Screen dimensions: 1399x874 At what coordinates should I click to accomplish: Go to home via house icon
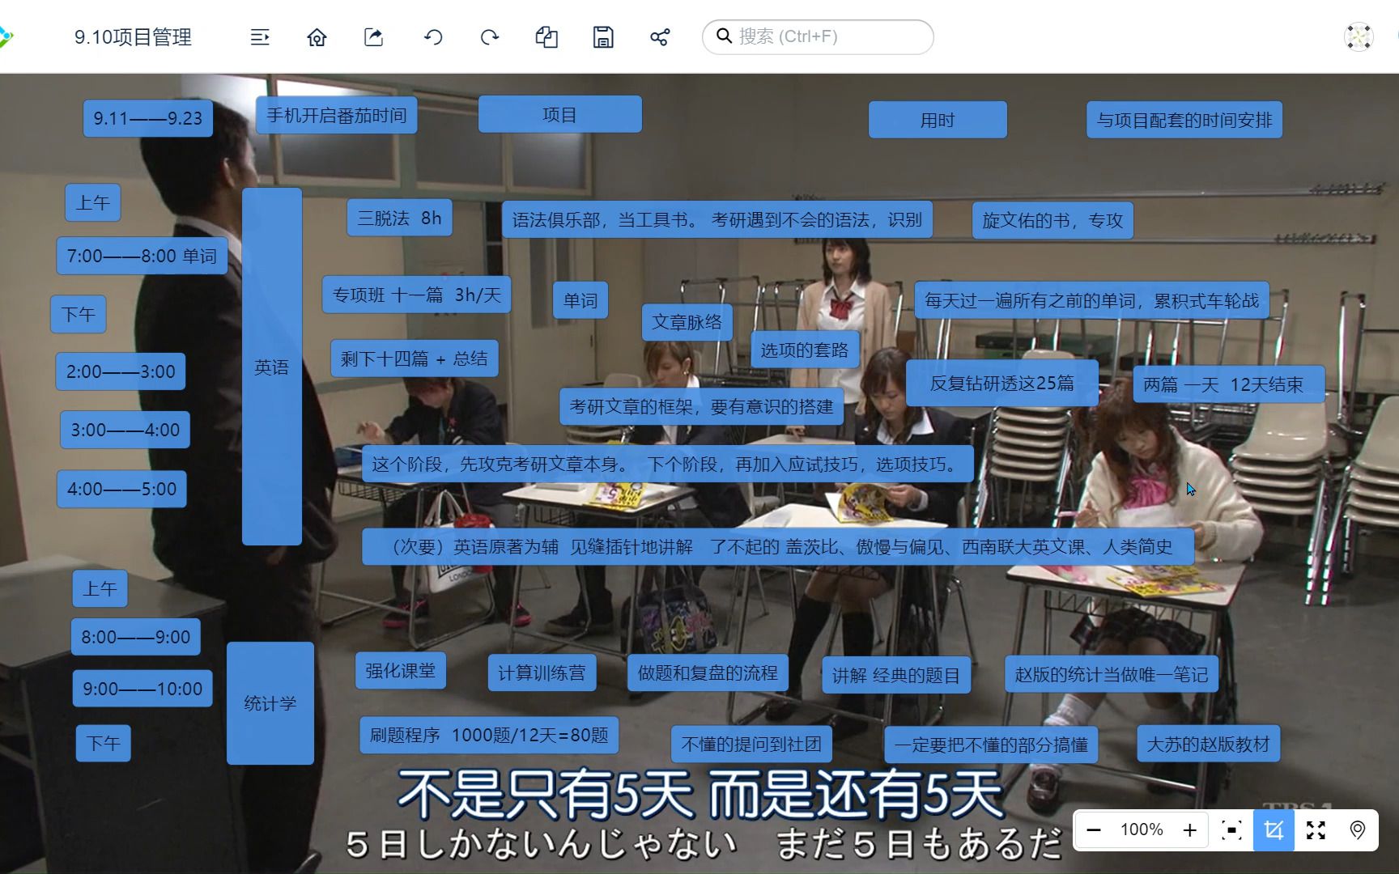(x=317, y=37)
